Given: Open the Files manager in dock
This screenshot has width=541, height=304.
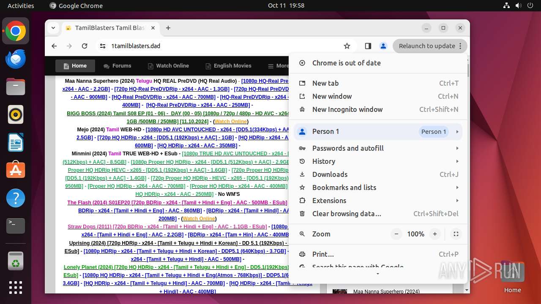Looking at the screenshot, I should tap(16, 87).
